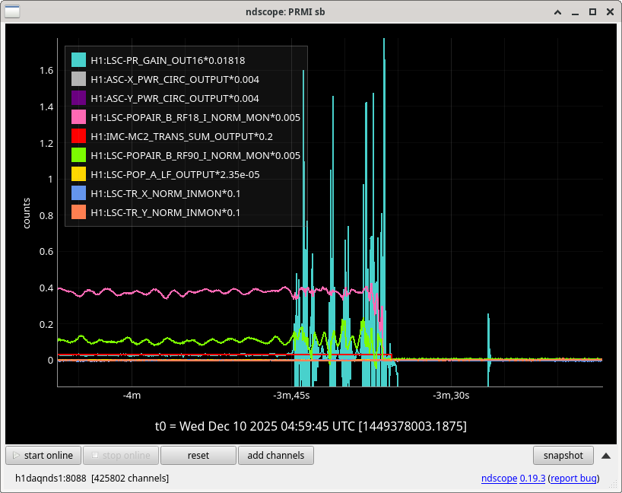Screen dimensions: 622x493
Task: Click the red IMC-MC2_TRANS_SUM legend swatch
Action: [78, 136]
